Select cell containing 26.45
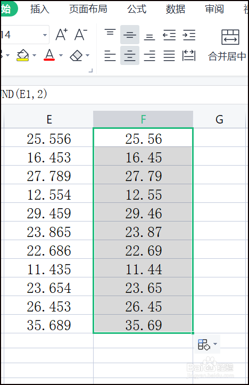The width and height of the screenshot is (249, 385). (143, 306)
